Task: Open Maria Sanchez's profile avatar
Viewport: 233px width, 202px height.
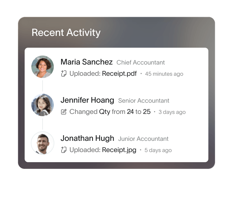Action: 43,67
